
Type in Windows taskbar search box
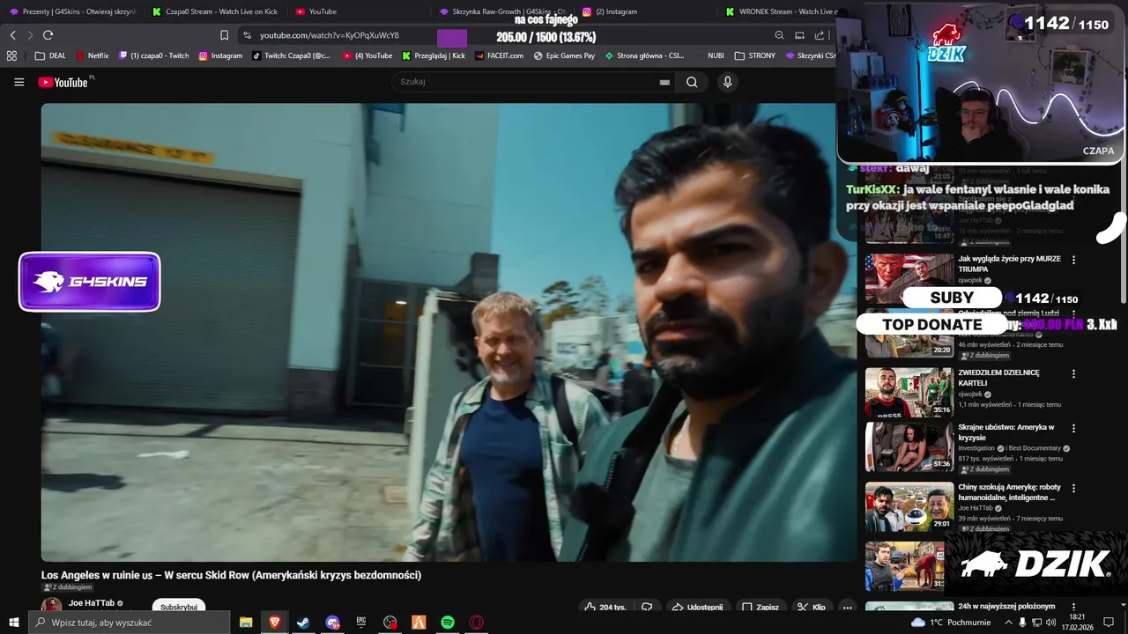tap(130, 623)
